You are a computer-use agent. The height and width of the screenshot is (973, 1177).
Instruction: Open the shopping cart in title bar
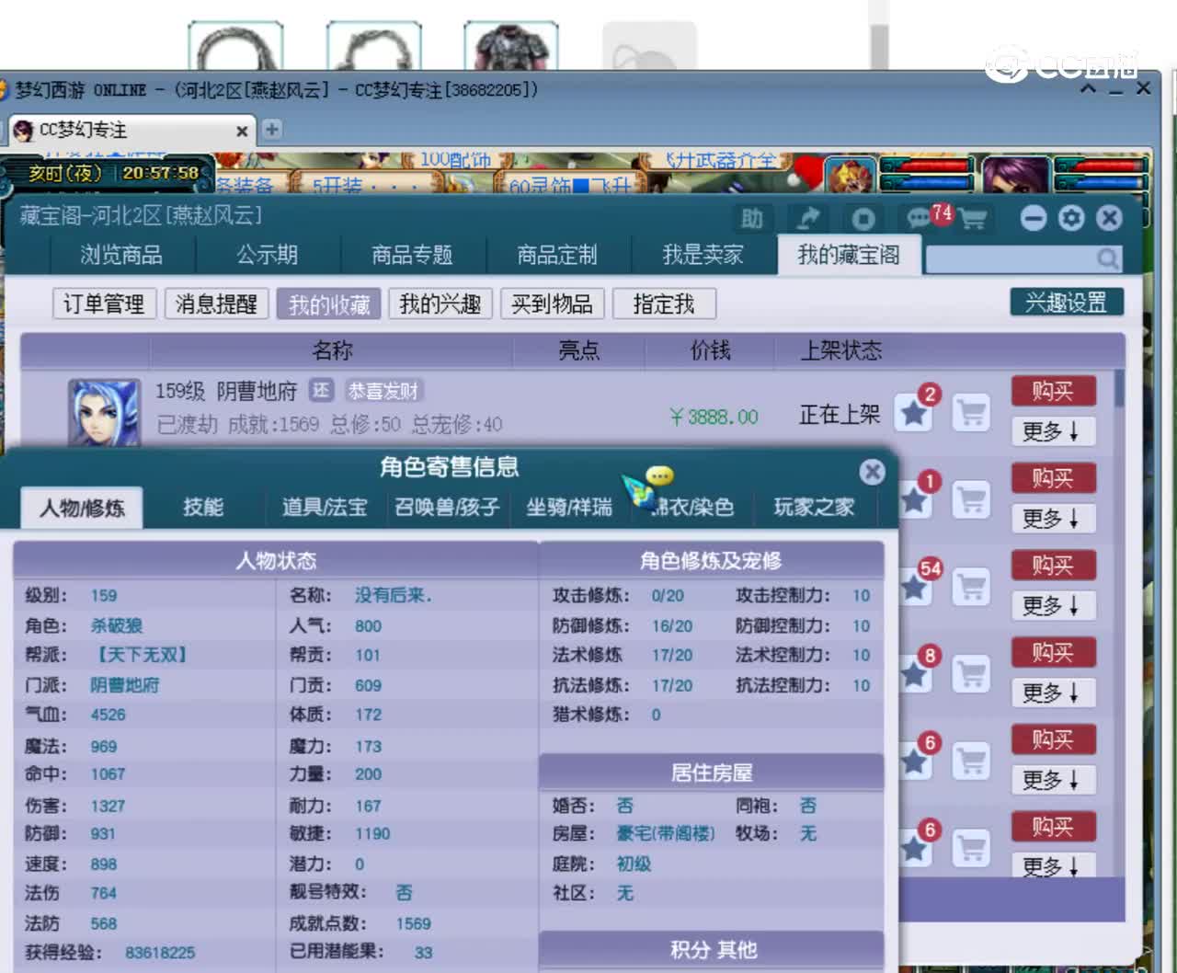(972, 219)
